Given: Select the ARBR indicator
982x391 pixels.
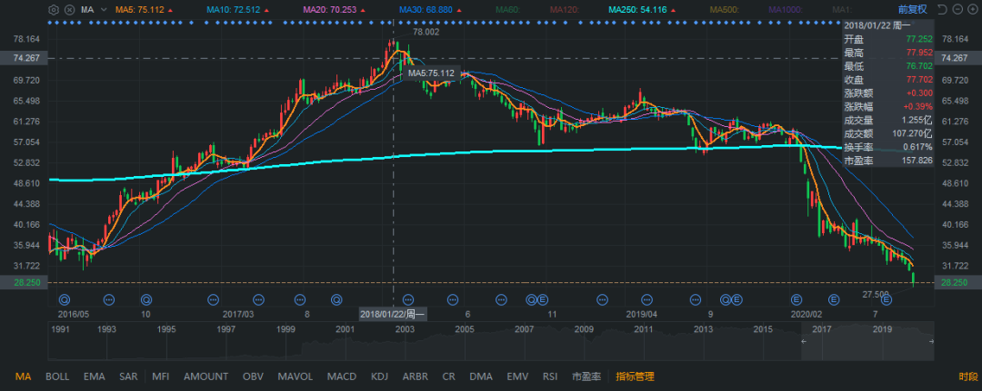Looking at the screenshot, I should click(416, 376).
